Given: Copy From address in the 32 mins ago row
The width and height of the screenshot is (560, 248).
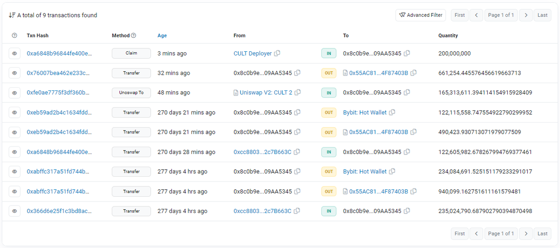Looking at the screenshot, I should tap(297, 73).
